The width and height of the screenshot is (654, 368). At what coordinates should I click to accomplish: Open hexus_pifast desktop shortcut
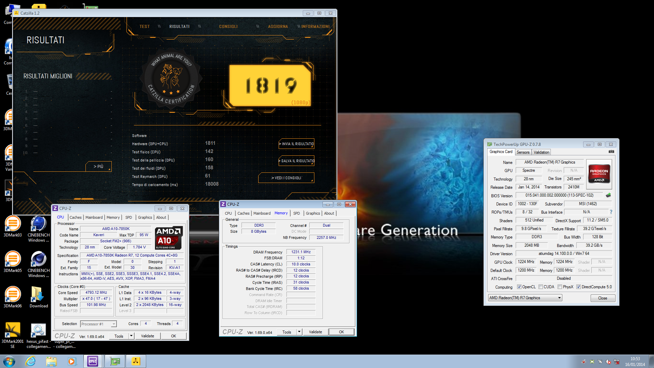38,335
